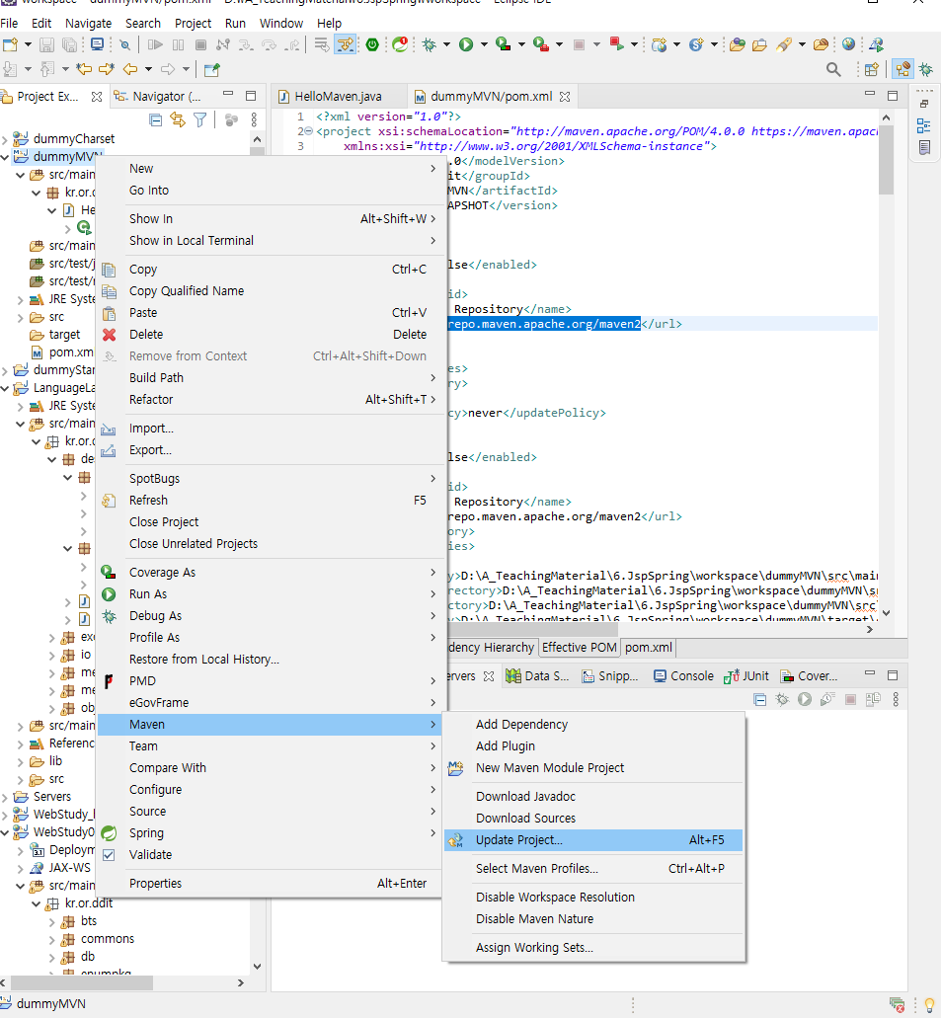This screenshot has width=941, height=1018.
Task: Click the Task List icon in right sidebar
Action: (x=924, y=147)
